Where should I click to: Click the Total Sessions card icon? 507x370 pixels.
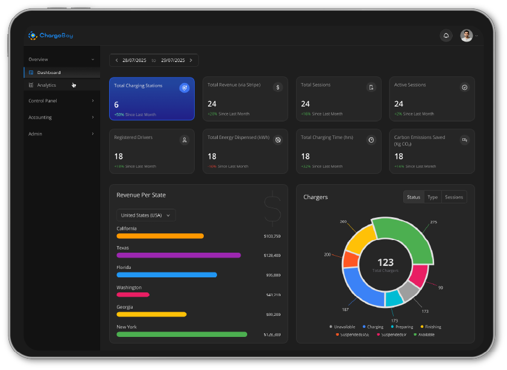(371, 87)
